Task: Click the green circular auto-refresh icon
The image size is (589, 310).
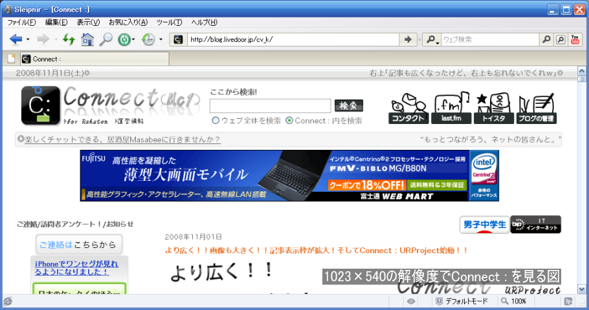Action: pos(124,39)
